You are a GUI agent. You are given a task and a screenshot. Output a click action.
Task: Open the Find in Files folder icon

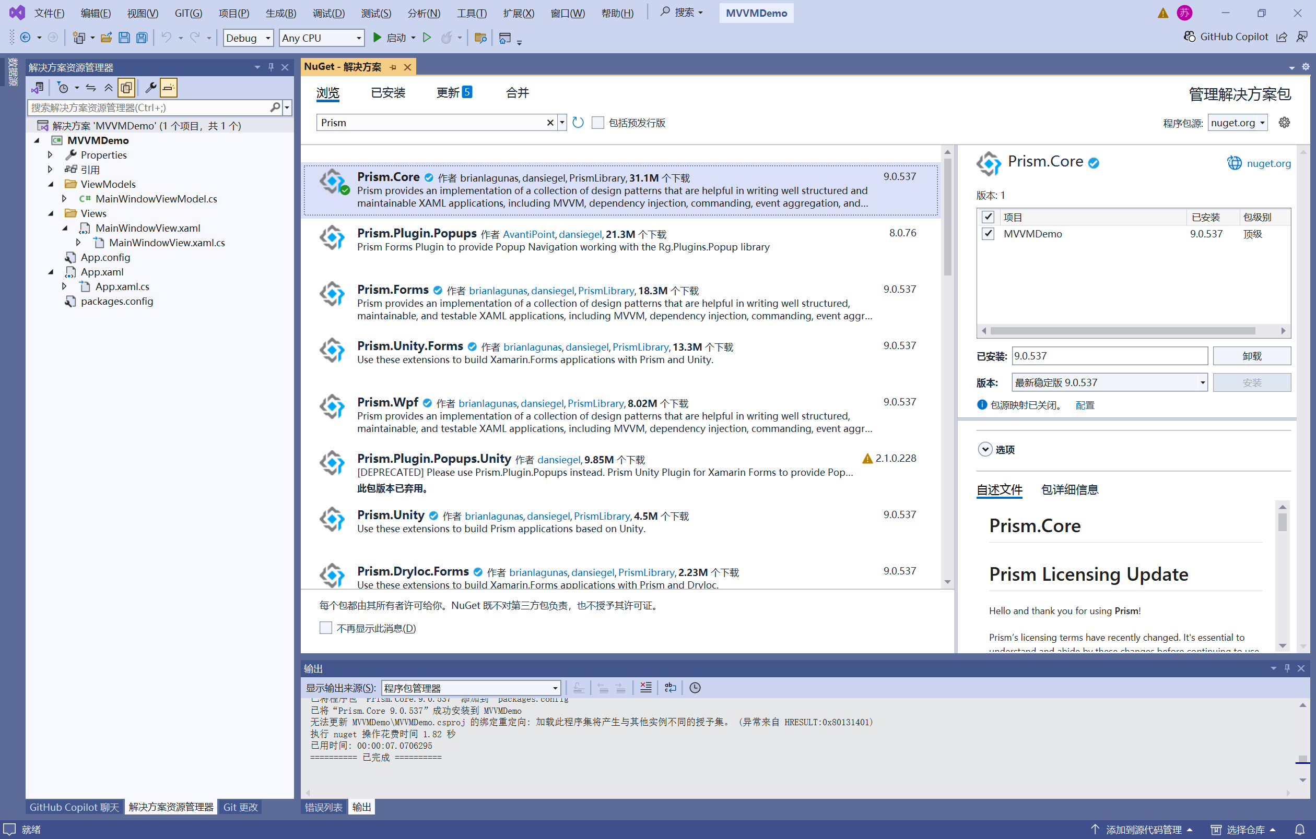[480, 38]
